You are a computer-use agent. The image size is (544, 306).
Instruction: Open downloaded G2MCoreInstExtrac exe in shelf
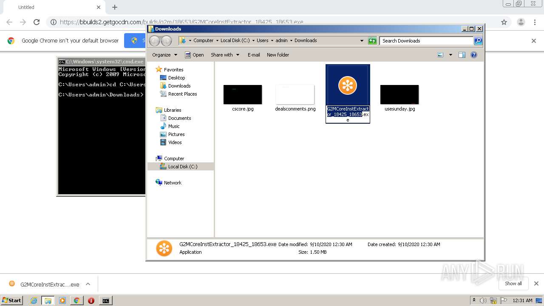click(x=44, y=284)
